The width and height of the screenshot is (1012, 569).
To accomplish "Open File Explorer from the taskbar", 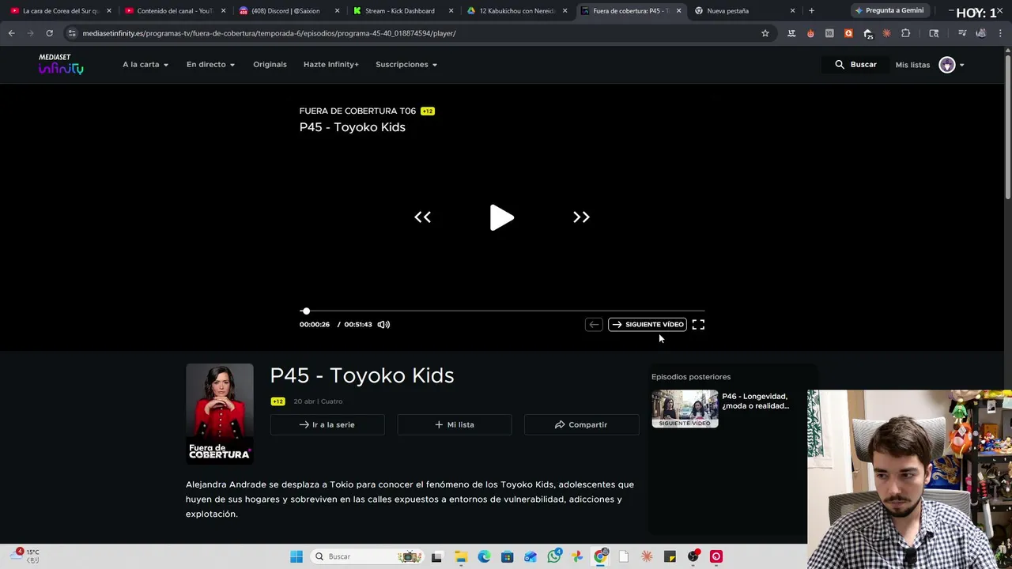I will coord(461,556).
